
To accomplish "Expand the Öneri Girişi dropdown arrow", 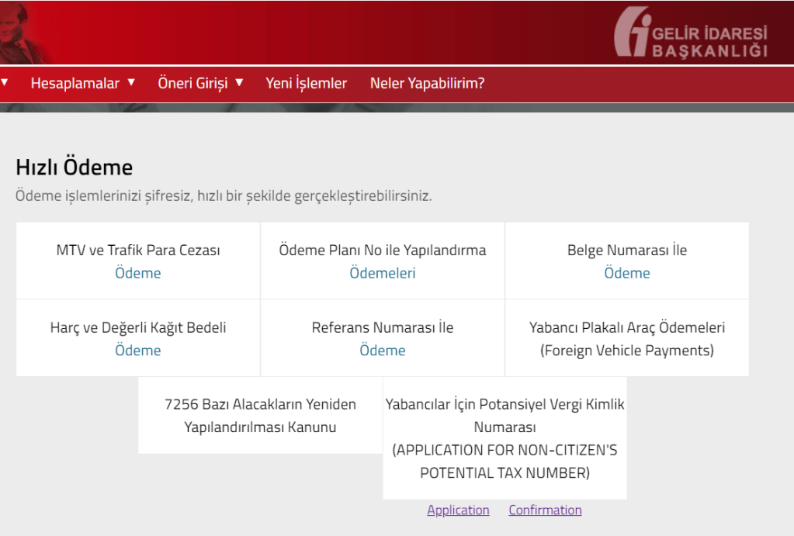I will (x=239, y=82).
